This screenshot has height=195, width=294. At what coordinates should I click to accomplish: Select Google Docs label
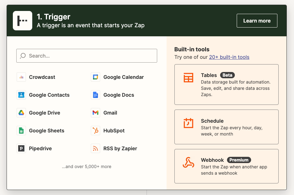point(119,95)
